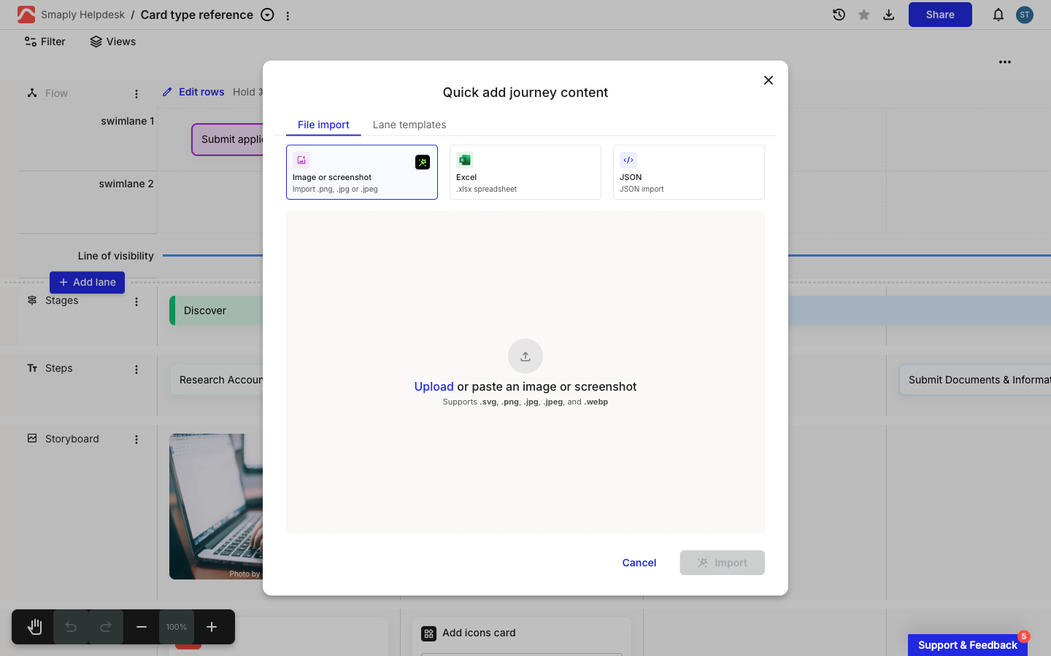Choose the Image or screenshot import option
1051x656 pixels.
click(362, 172)
